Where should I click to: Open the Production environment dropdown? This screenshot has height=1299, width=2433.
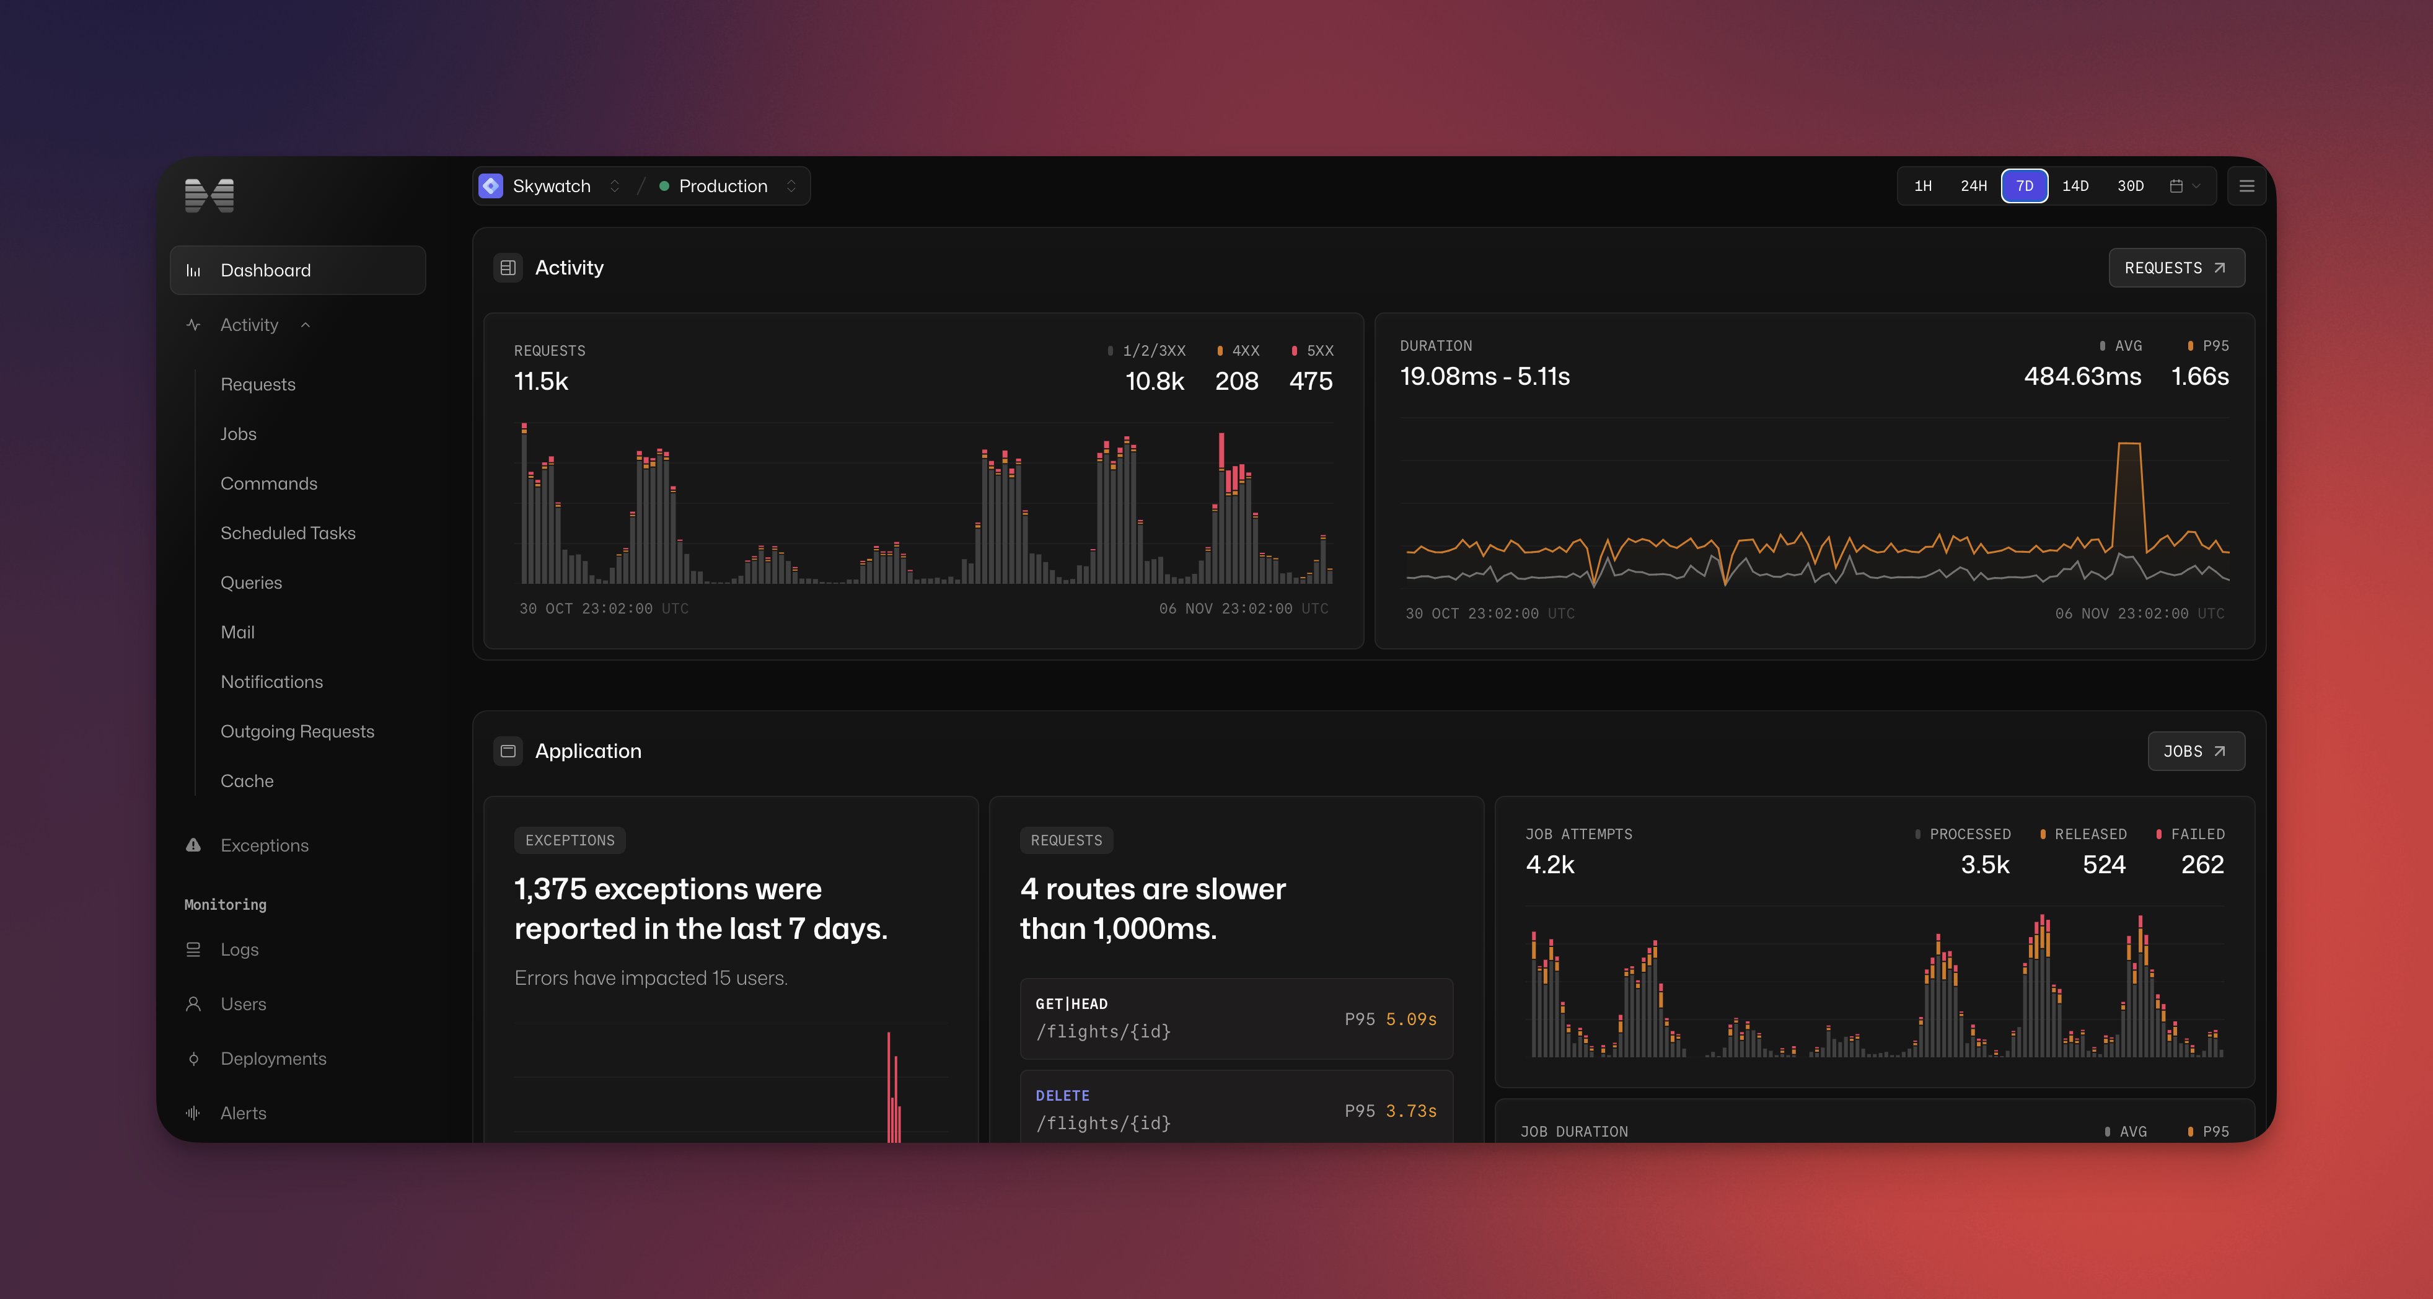tap(793, 186)
